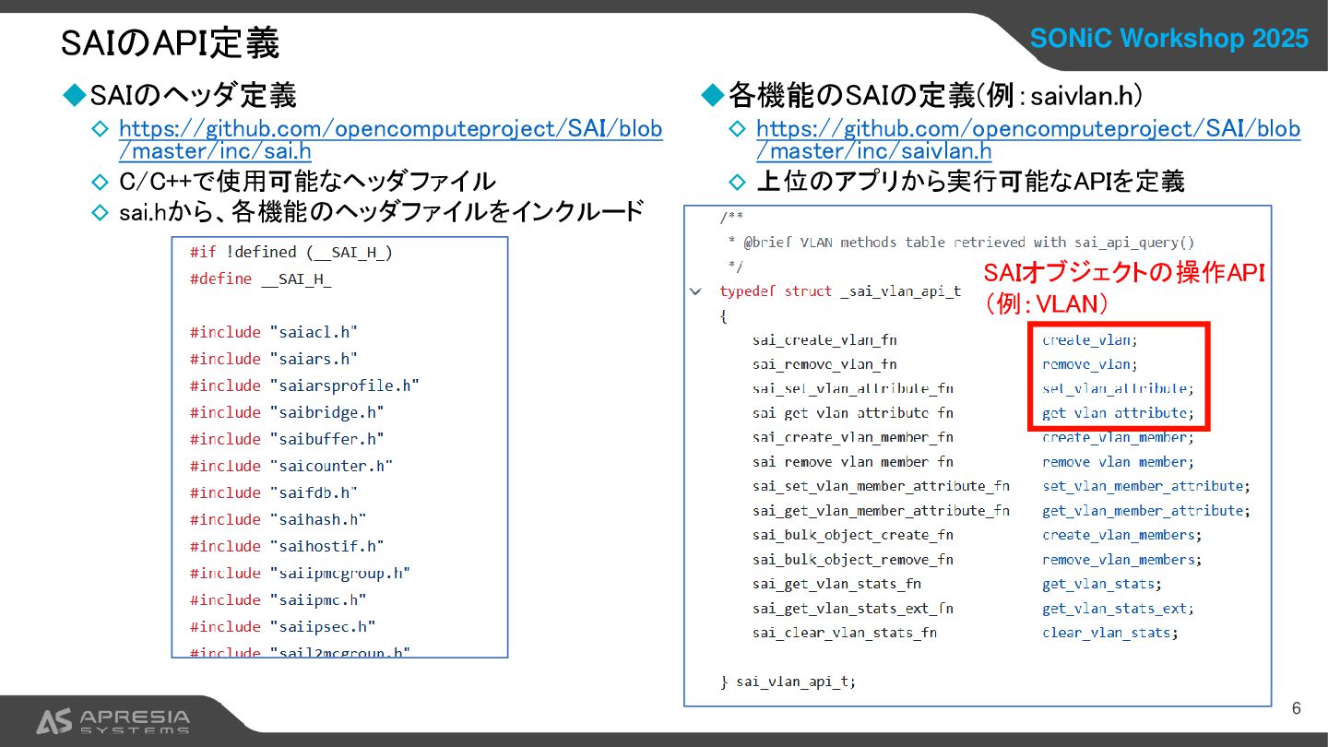Screen dimensions: 1328x747
Task: Click the bullet 上位のアプリから実行可能なAPIを定義
Action: 970,182
